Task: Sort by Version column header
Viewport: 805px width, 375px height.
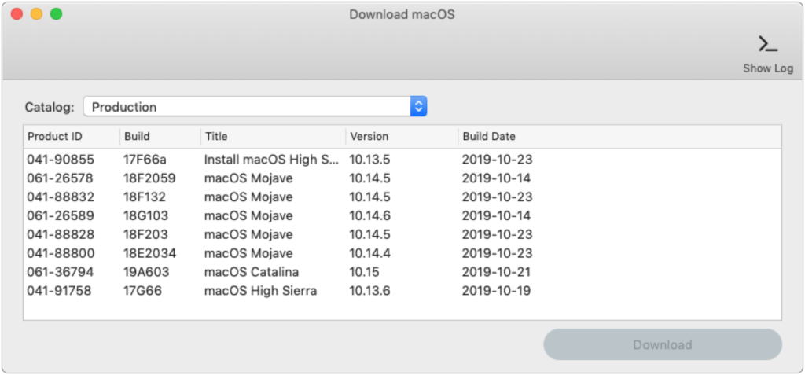Action: pos(402,137)
